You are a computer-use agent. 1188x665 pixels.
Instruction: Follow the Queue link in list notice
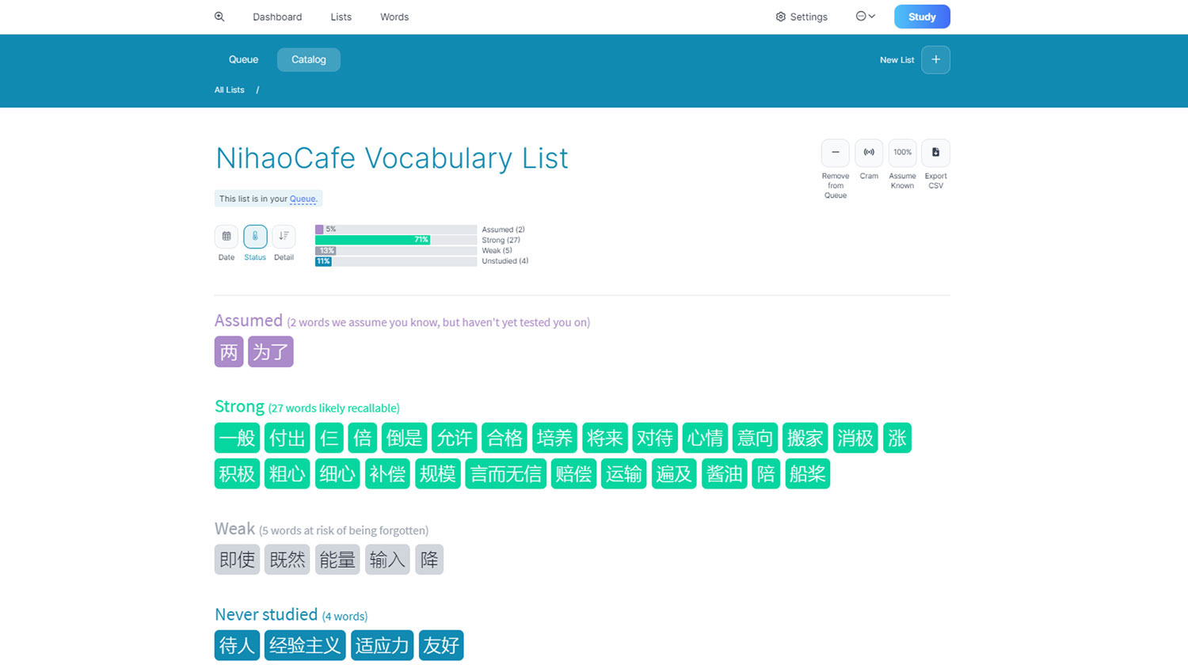[x=303, y=199]
